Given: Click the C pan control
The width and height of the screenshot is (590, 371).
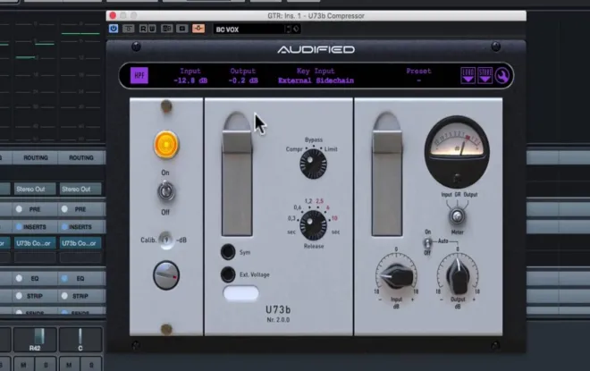Looking at the screenshot, I should 80,340.
